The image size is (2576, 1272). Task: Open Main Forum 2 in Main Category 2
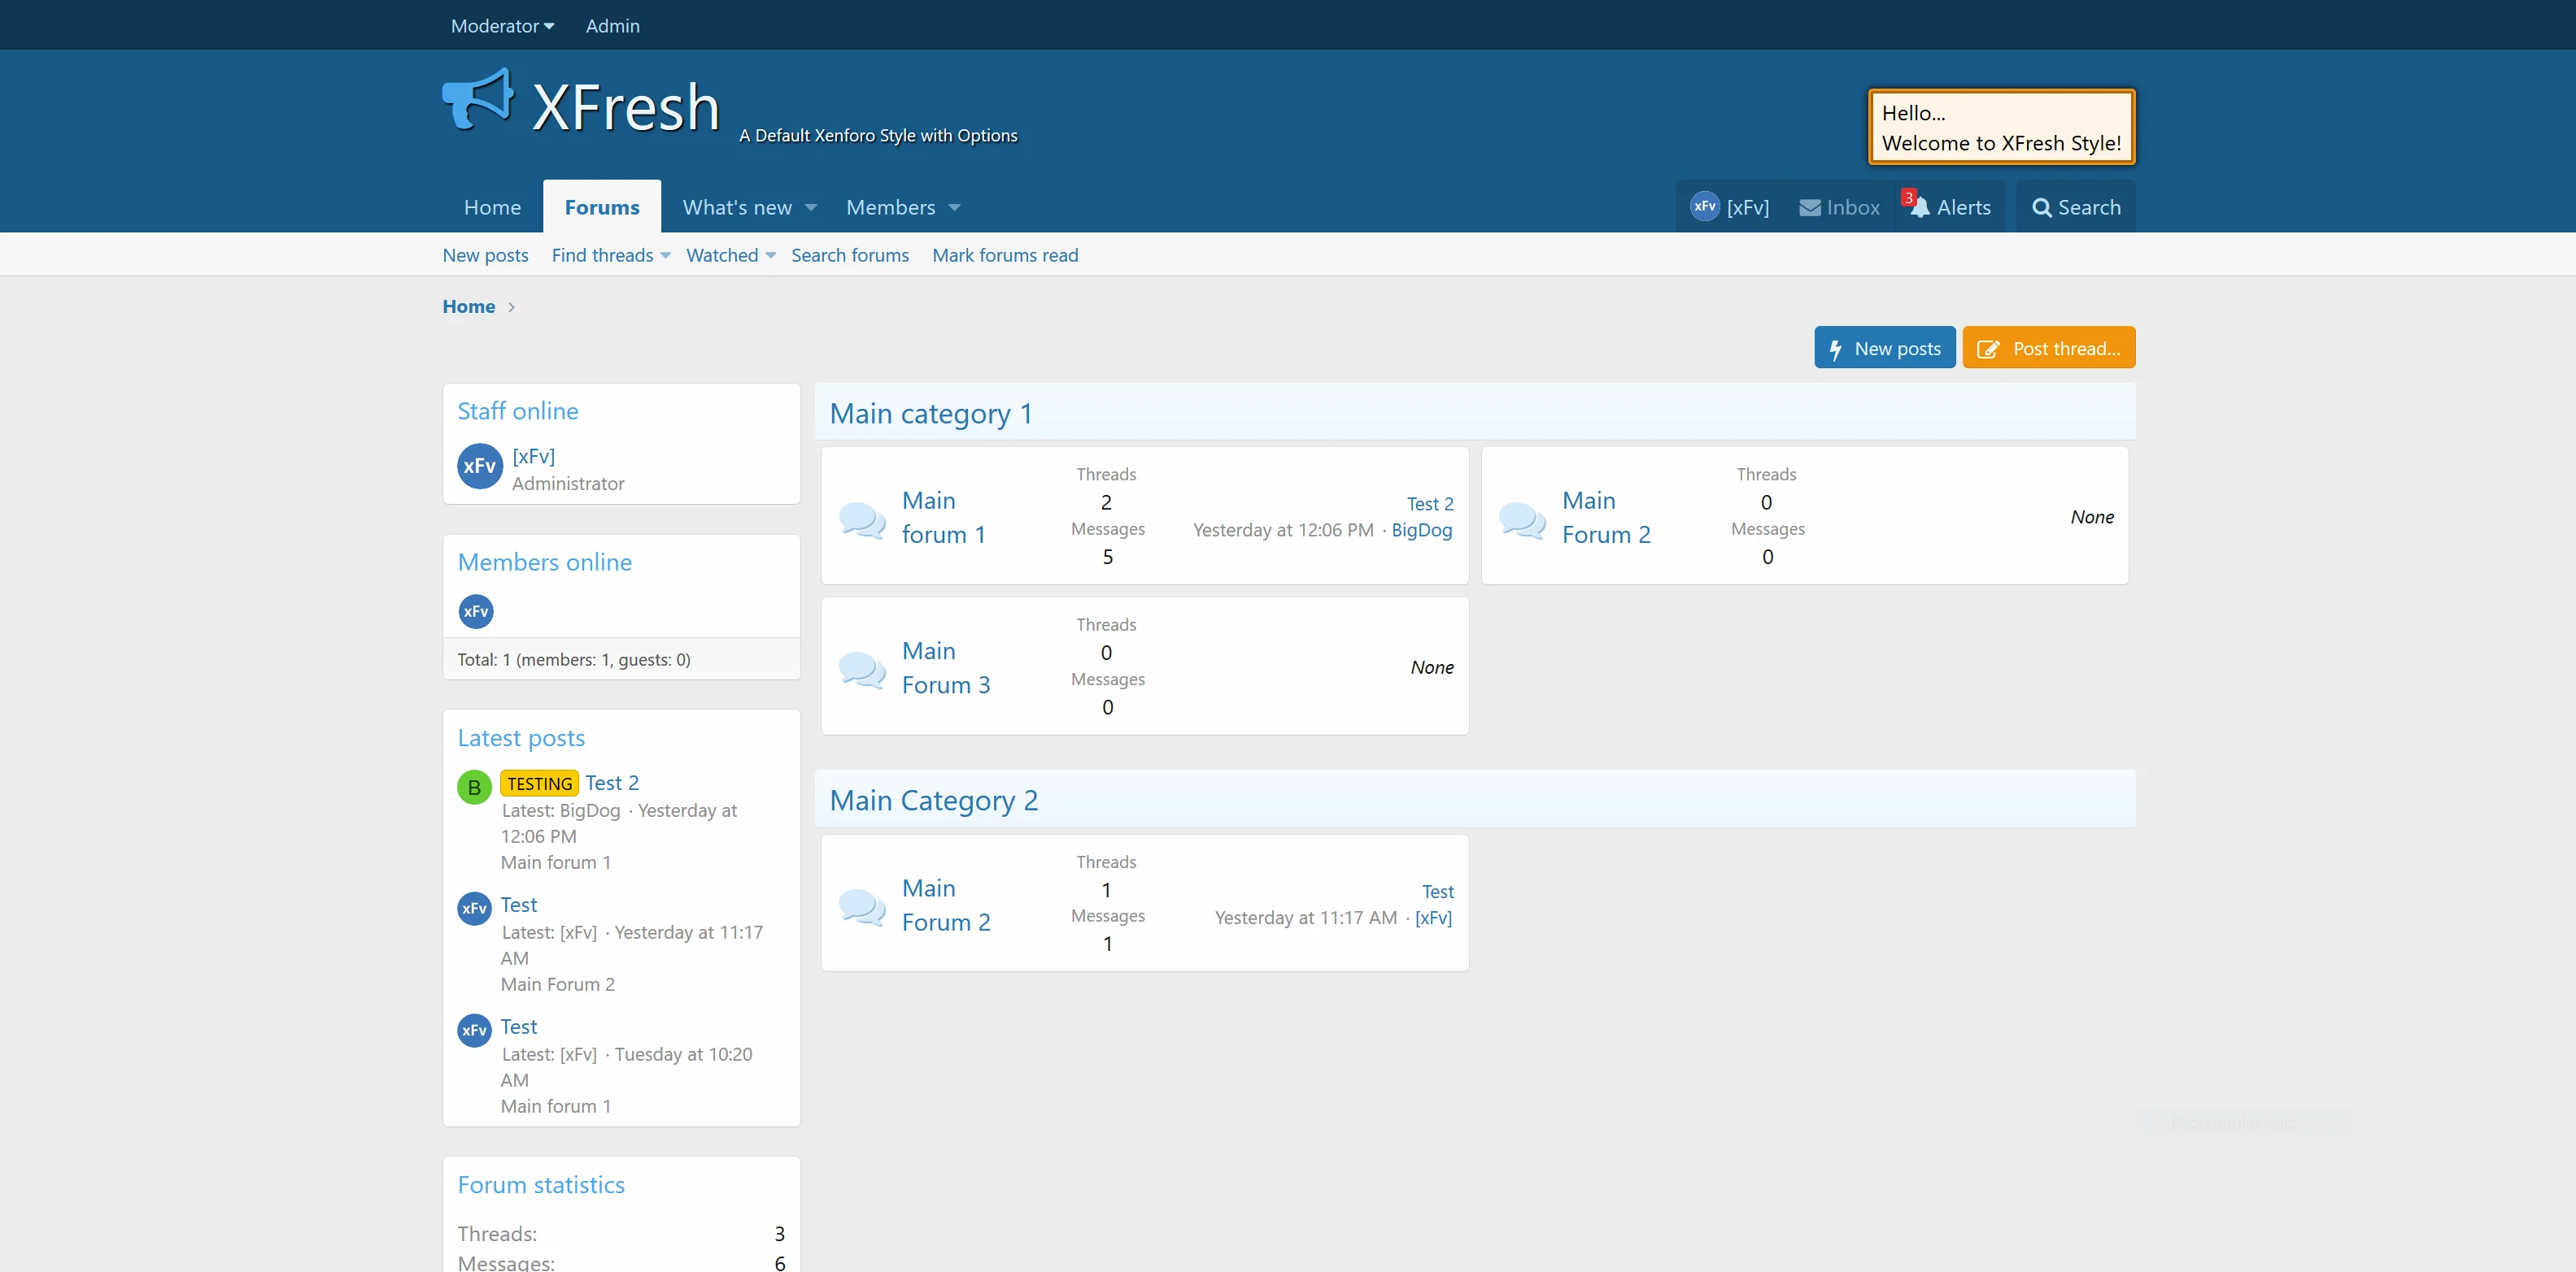click(946, 905)
